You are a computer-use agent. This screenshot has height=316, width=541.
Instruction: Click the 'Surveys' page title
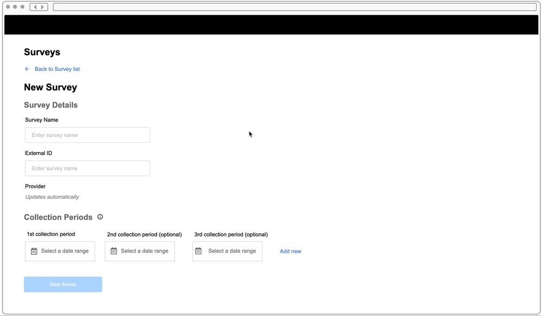coord(42,52)
